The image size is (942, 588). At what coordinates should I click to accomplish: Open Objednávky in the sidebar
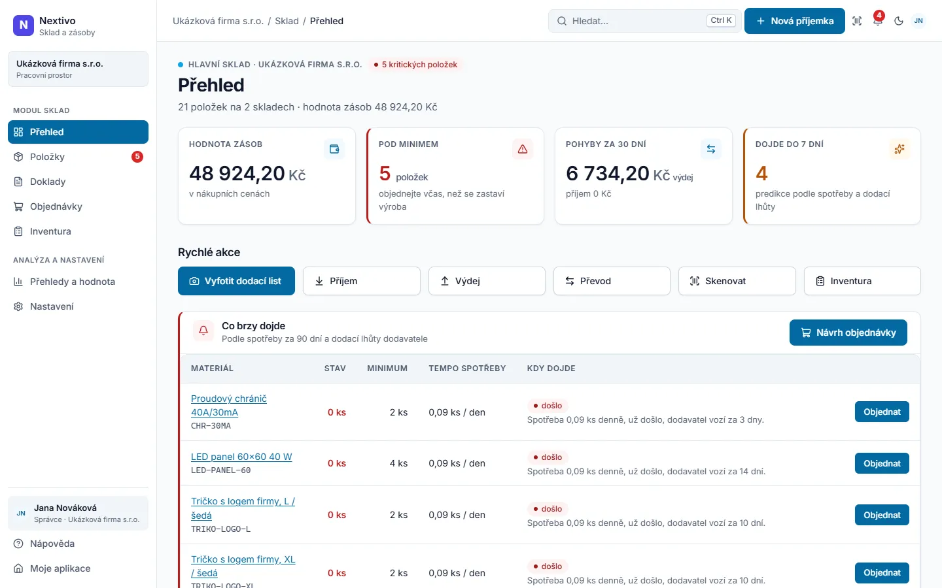pyautogui.click(x=78, y=206)
